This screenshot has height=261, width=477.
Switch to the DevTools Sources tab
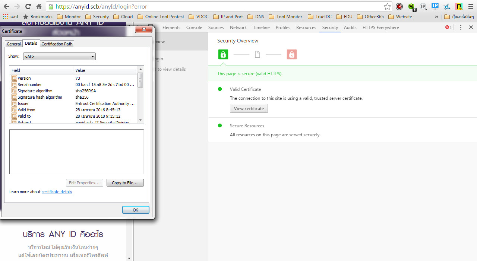pyautogui.click(x=216, y=28)
